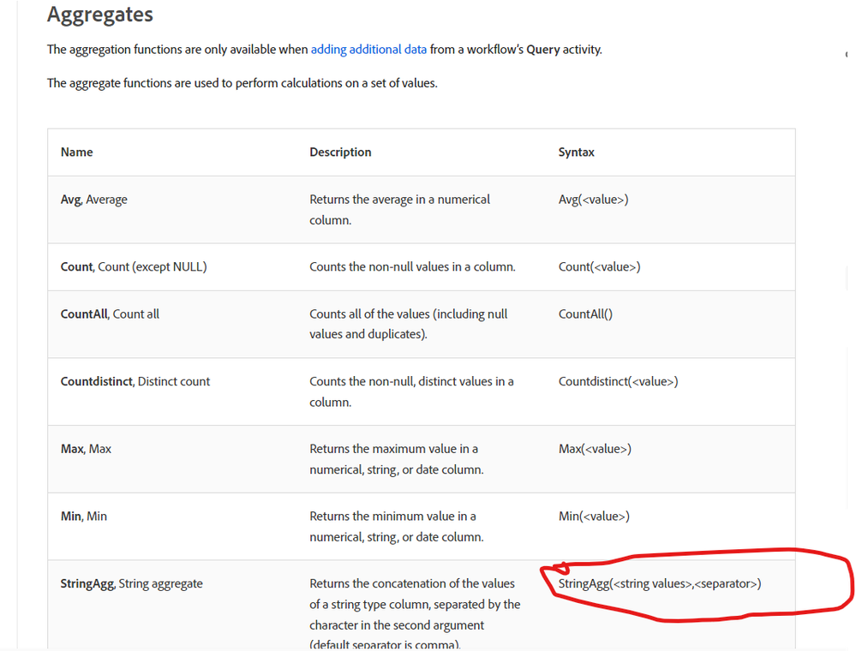Viewport: 856px width, 651px height.
Task: Click the Min(<value>) syntax text
Action: (594, 517)
